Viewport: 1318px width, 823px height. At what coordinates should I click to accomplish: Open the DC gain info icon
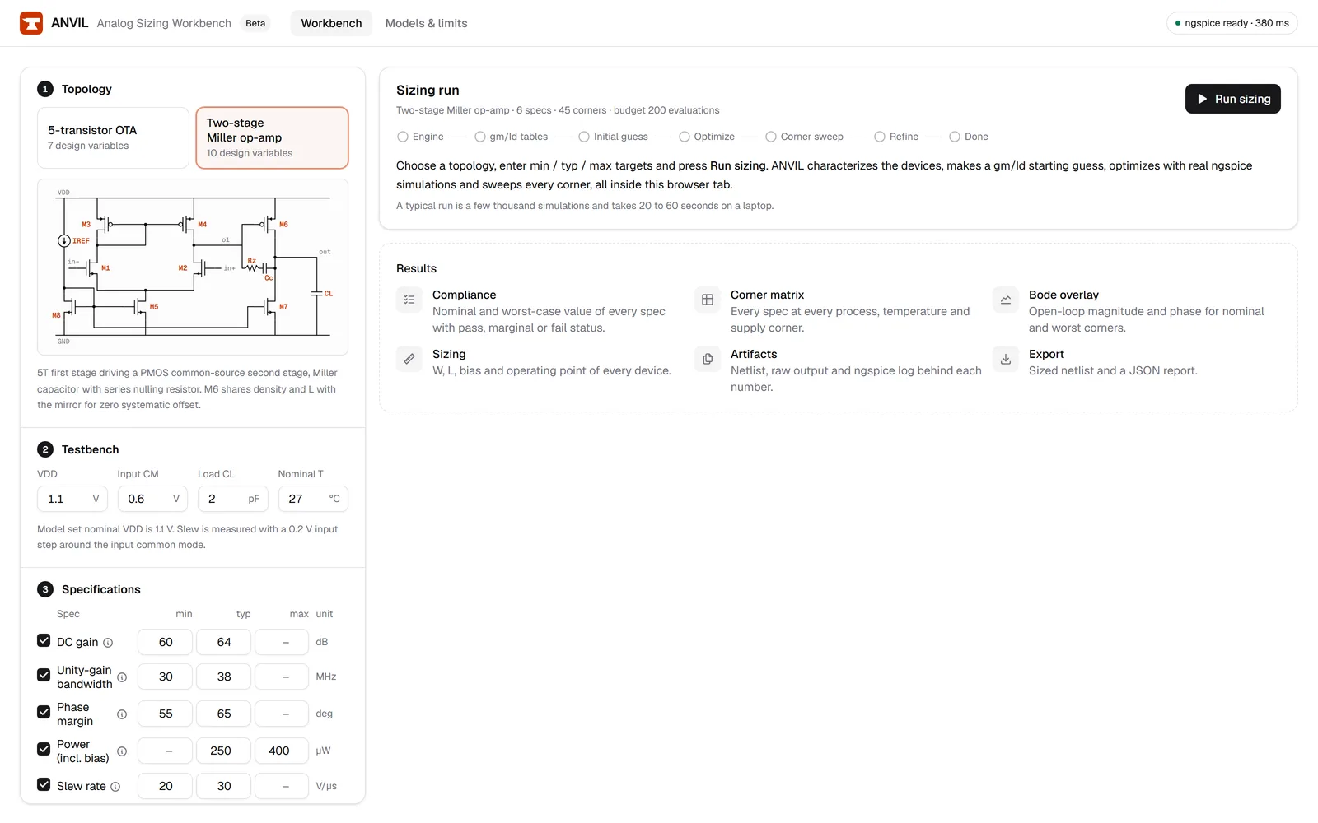point(108,643)
